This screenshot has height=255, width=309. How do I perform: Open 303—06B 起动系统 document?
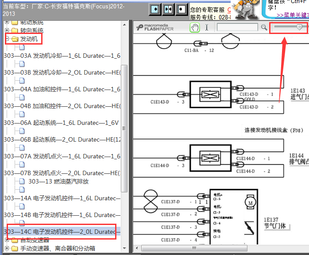[x=62, y=139]
